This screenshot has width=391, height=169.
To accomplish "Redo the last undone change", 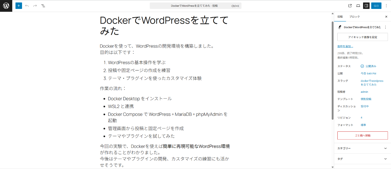I will (35, 6).
